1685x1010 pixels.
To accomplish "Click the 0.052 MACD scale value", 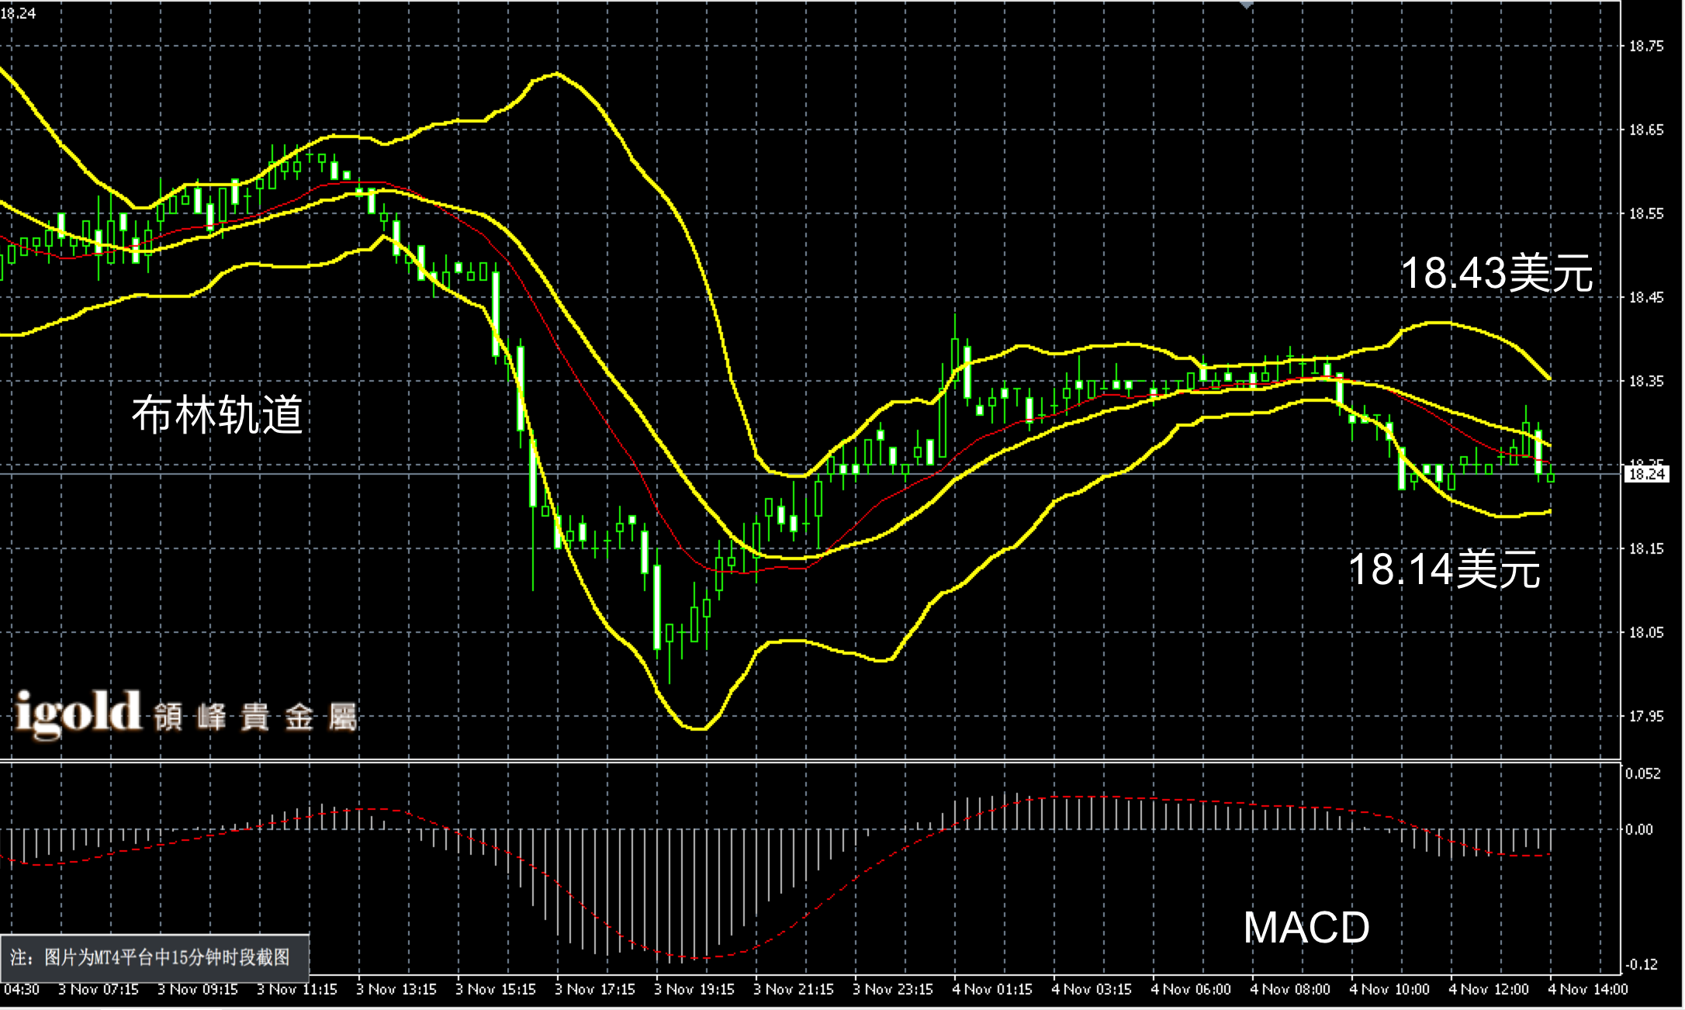I will coord(1643,773).
